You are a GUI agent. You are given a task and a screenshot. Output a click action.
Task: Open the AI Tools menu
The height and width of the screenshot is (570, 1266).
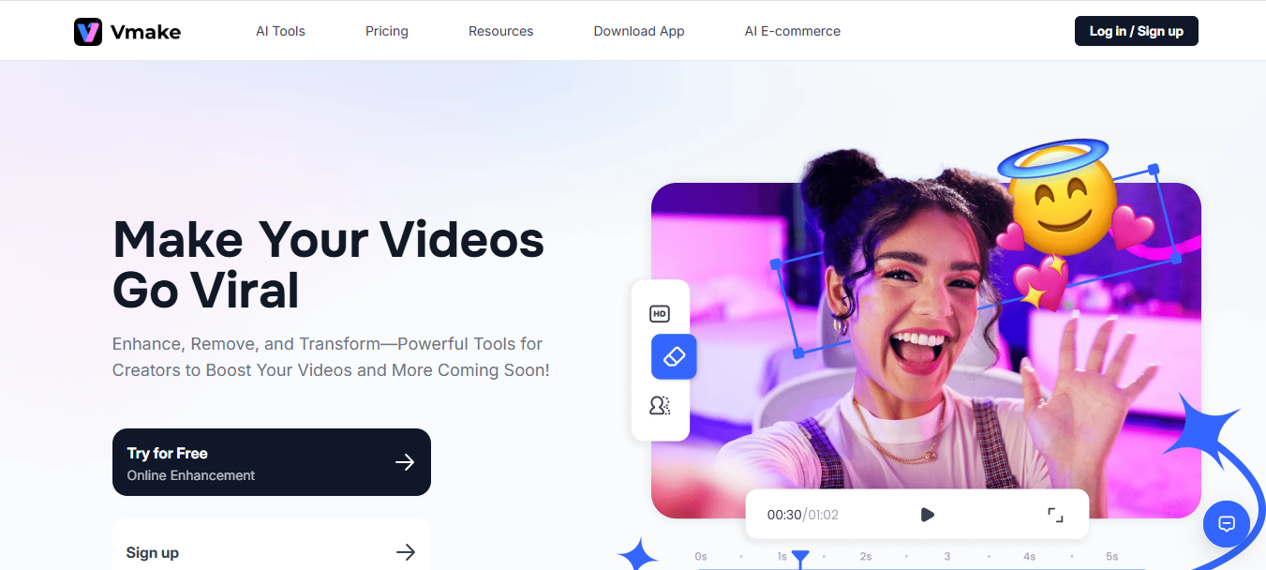pyautogui.click(x=281, y=31)
